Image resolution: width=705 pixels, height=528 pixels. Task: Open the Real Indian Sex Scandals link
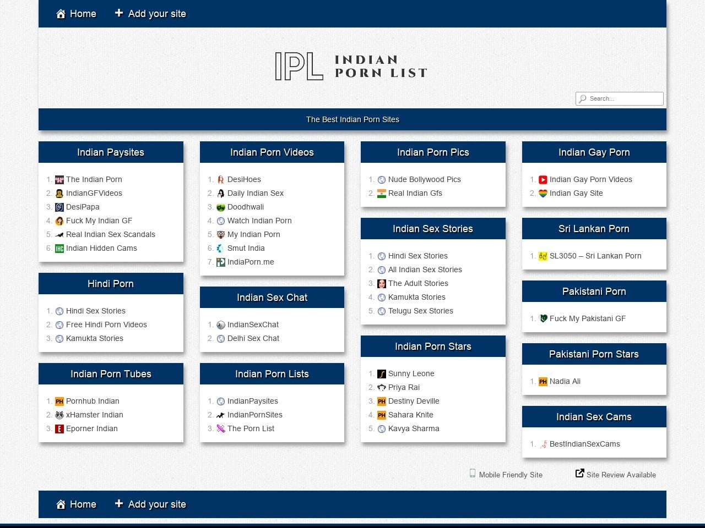[111, 235]
